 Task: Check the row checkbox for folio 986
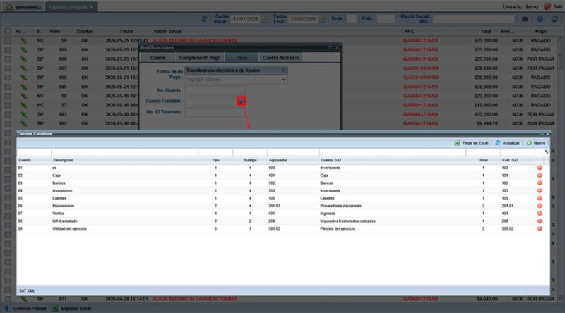pyautogui.click(x=8, y=78)
